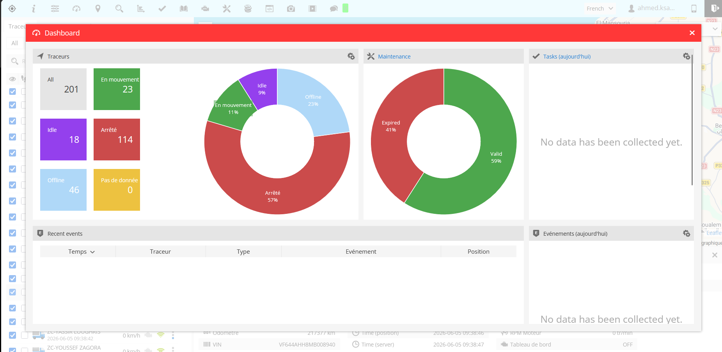722x352 pixels.
Task: Click the Temps column header text
Action: pyautogui.click(x=77, y=252)
